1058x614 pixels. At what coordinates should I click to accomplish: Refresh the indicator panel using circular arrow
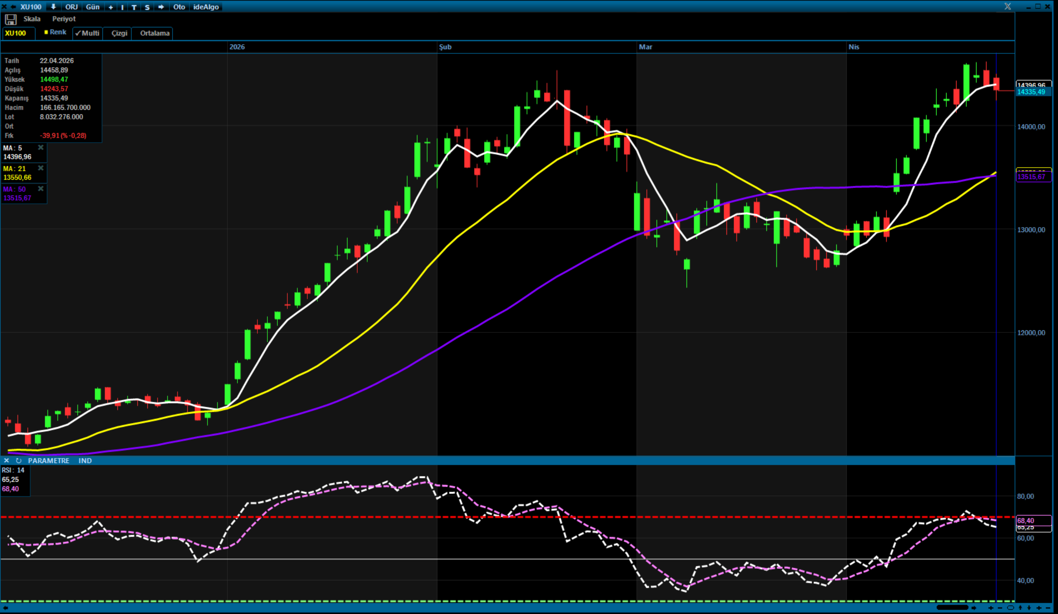point(18,461)
